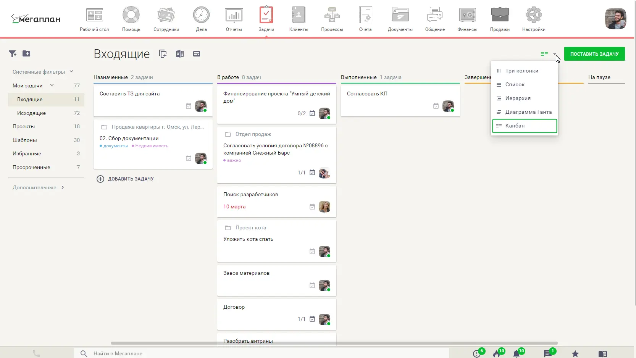Click the Процессы workflow icon

click(x=332, y=16)
